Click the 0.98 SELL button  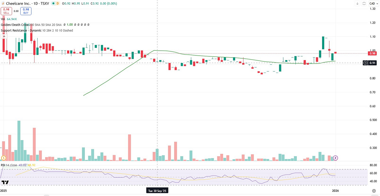(x=6, y=11)
